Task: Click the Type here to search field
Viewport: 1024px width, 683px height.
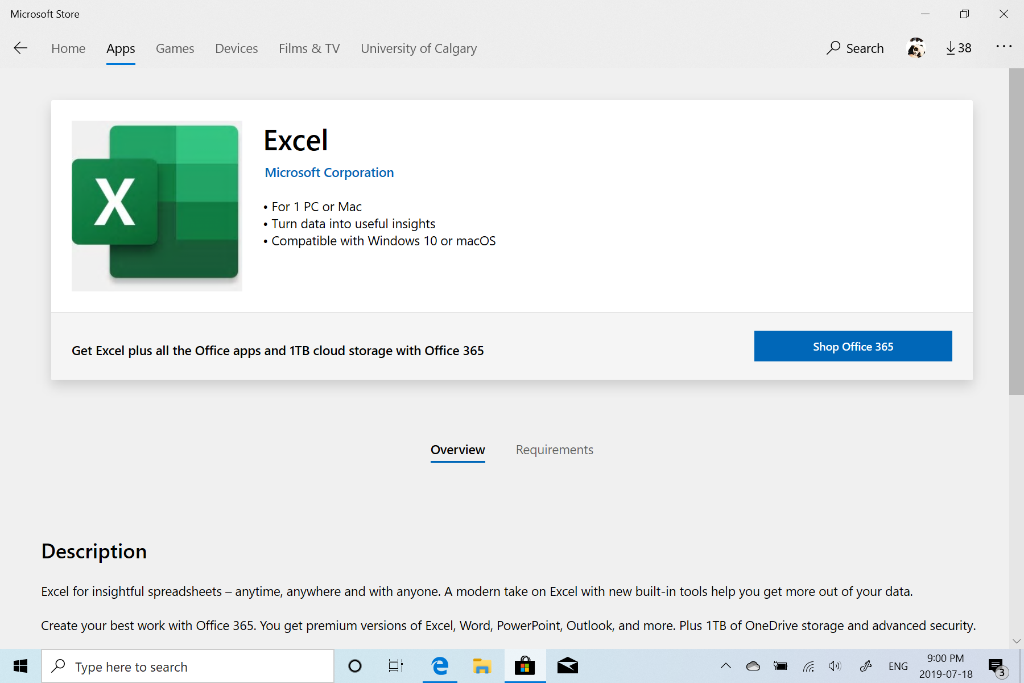Action: pyautogui.click(x=188, y=666)
